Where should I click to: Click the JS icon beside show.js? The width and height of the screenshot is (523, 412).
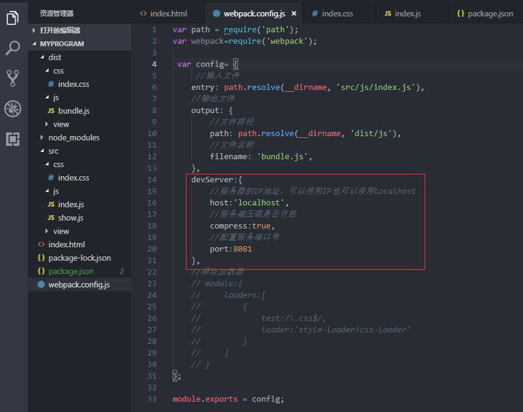coord(51,218)
